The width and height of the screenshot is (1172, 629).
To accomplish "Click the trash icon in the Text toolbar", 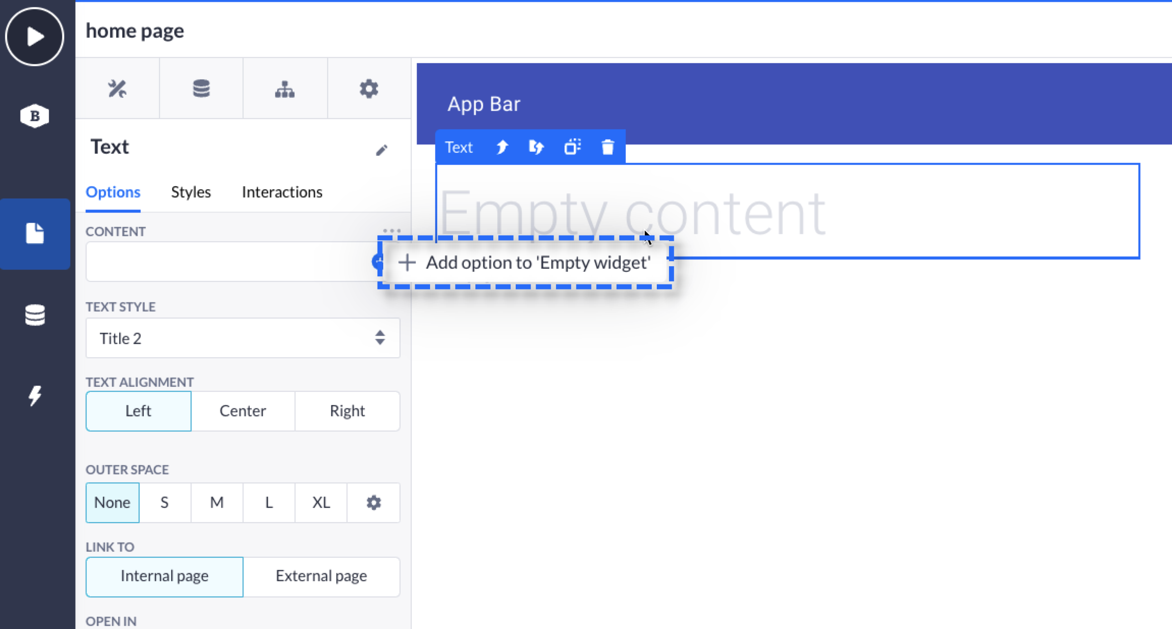I will (607, 148).
